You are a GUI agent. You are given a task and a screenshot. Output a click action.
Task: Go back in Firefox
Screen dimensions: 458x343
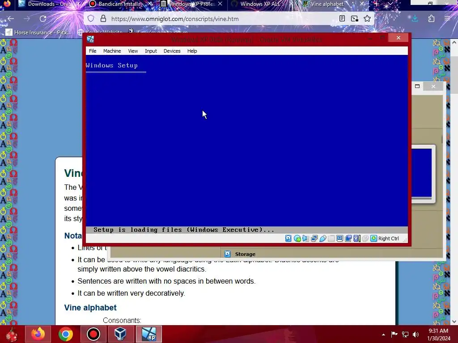tap(11, 19)
